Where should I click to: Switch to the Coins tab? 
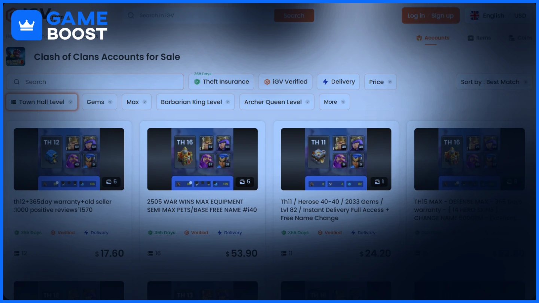(x=521, y=38)
